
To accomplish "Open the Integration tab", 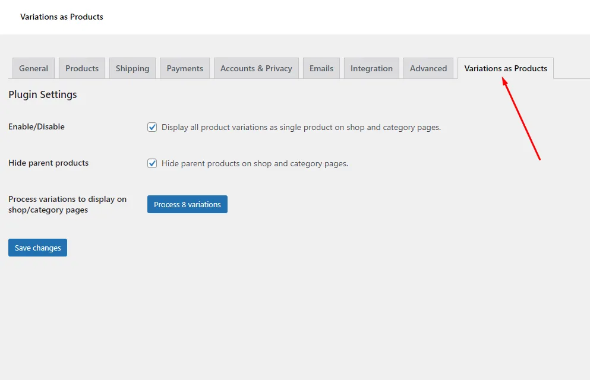I will pyautogui.click(x=371, y=68).
